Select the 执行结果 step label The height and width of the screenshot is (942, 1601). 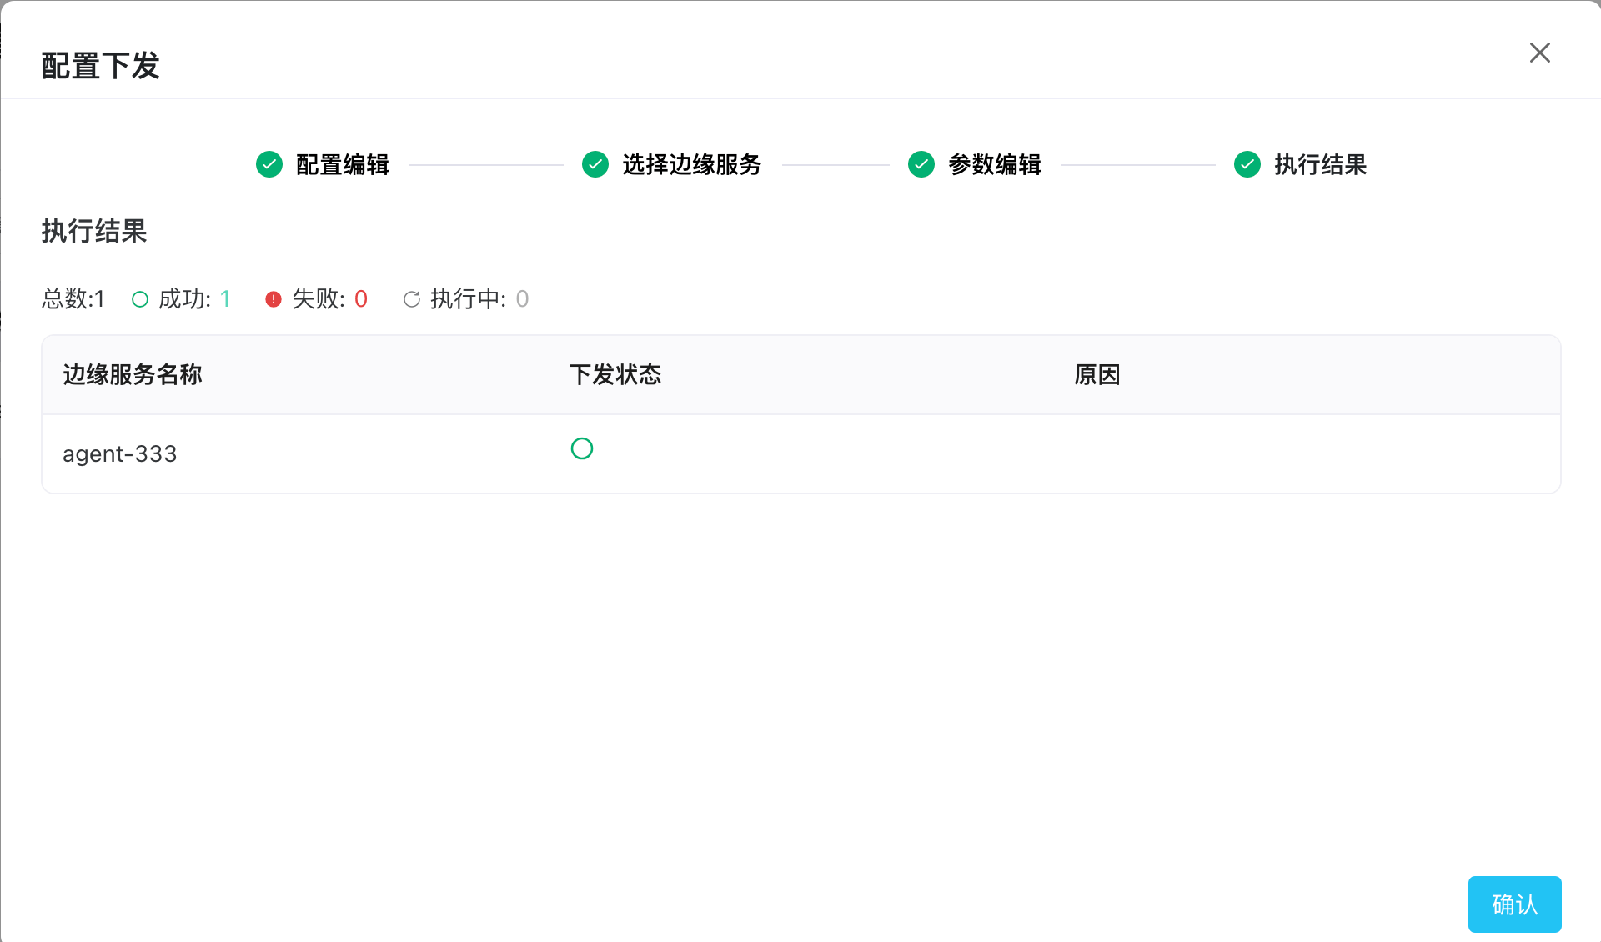click(x=1320, y=164)
